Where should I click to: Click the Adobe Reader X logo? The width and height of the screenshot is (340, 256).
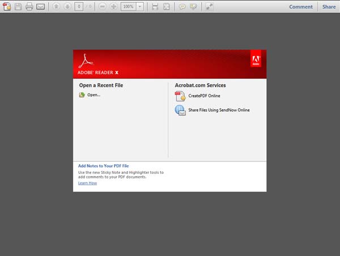[98, 65]
